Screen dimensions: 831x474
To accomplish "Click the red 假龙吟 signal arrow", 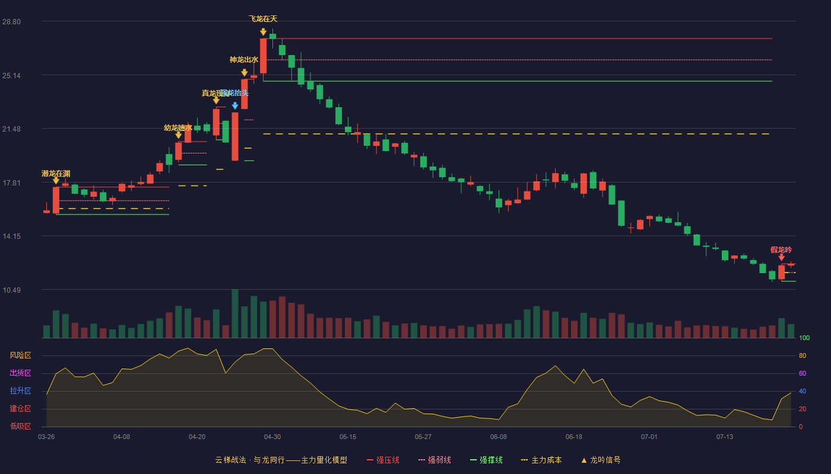I will coord(781,257).
